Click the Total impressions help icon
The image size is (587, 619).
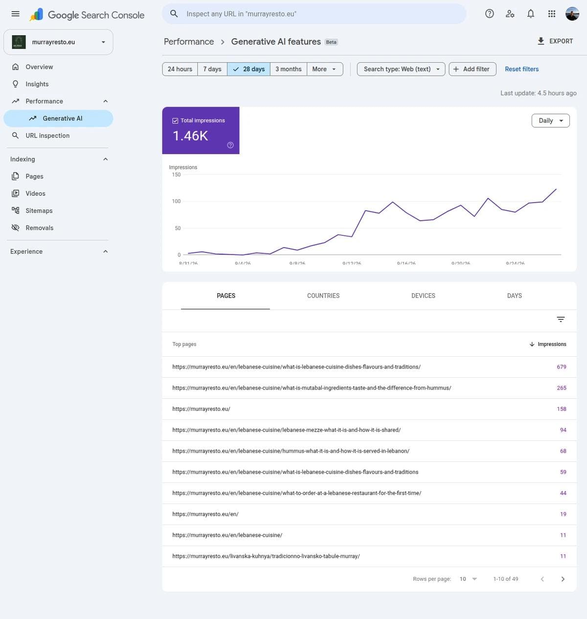(x=230, y=145)
